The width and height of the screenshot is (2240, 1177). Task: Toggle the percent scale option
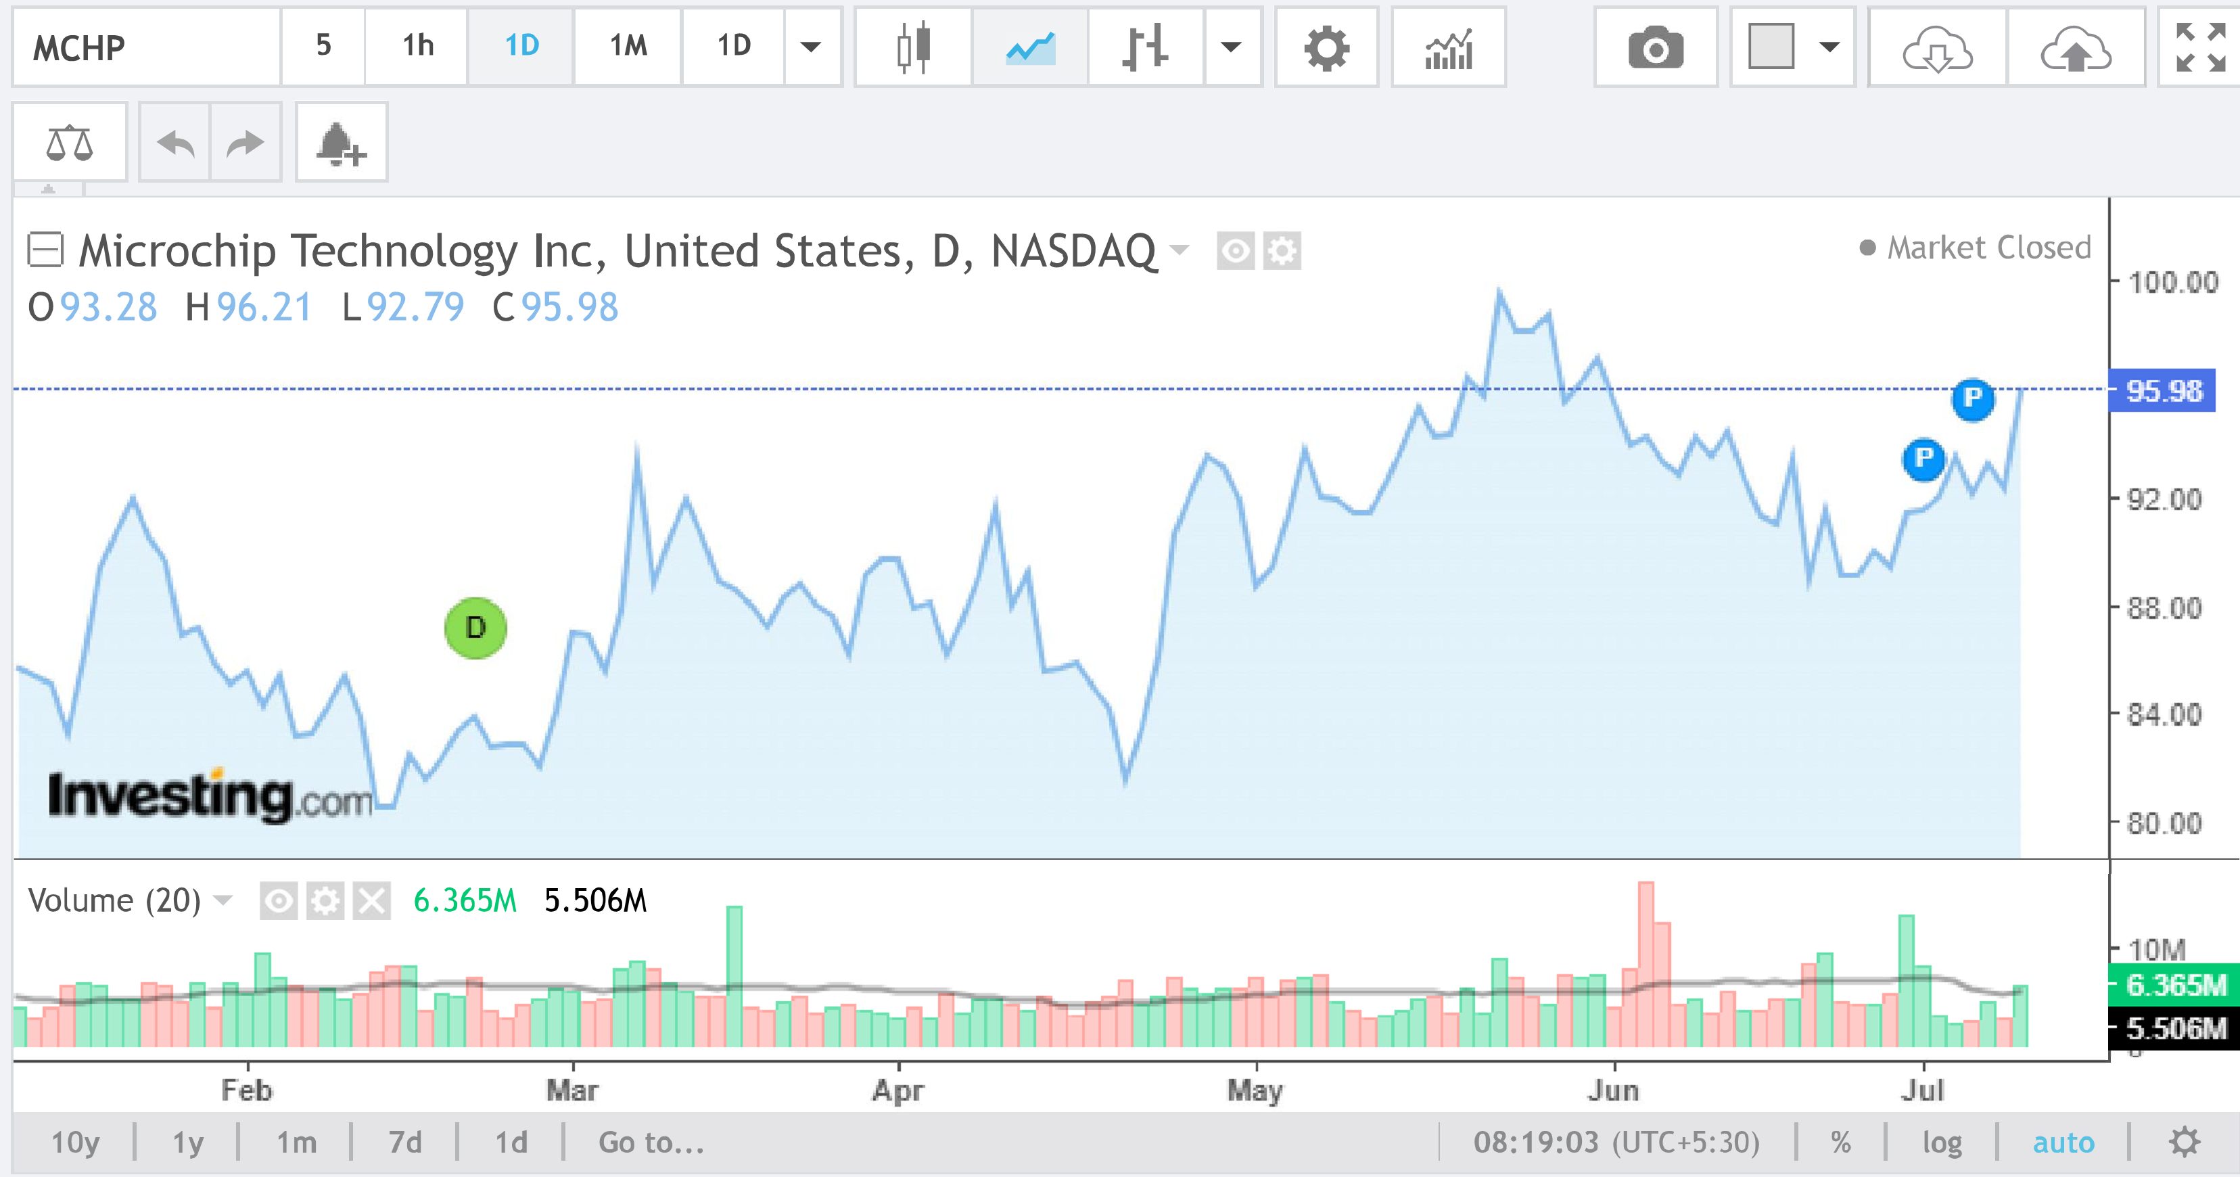click(1840, 1143)
